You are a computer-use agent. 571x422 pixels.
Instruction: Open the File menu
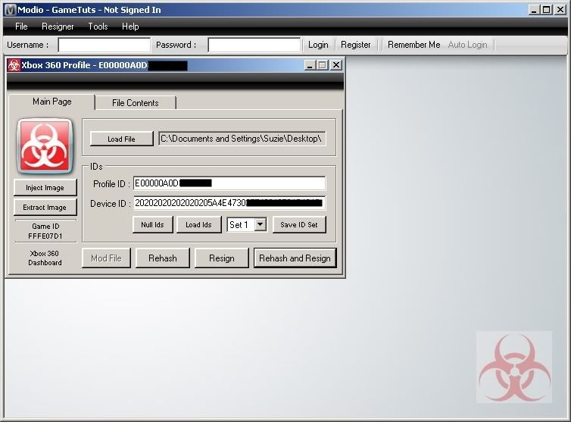[21, 27]
